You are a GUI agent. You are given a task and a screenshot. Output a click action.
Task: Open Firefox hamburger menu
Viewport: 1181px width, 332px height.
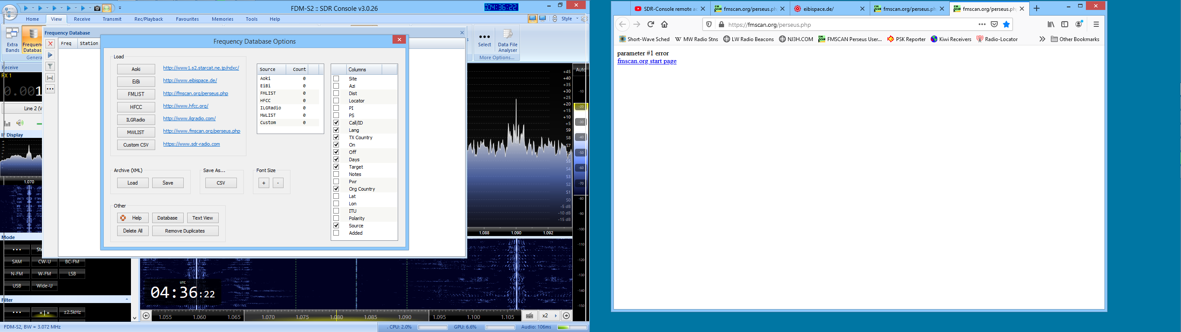coord(1096,24)
